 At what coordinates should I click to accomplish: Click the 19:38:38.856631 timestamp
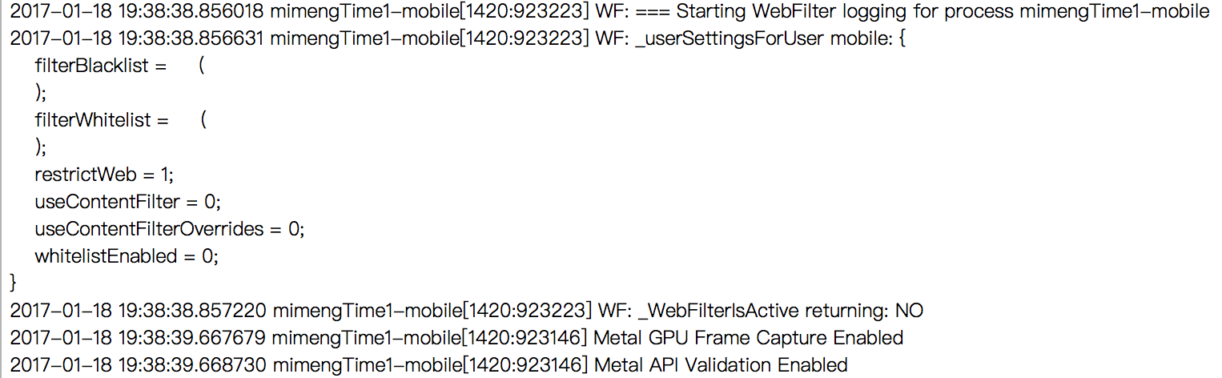[191, 38]
